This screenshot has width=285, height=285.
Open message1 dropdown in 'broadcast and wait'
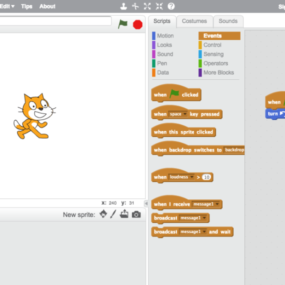pos(193,231)
